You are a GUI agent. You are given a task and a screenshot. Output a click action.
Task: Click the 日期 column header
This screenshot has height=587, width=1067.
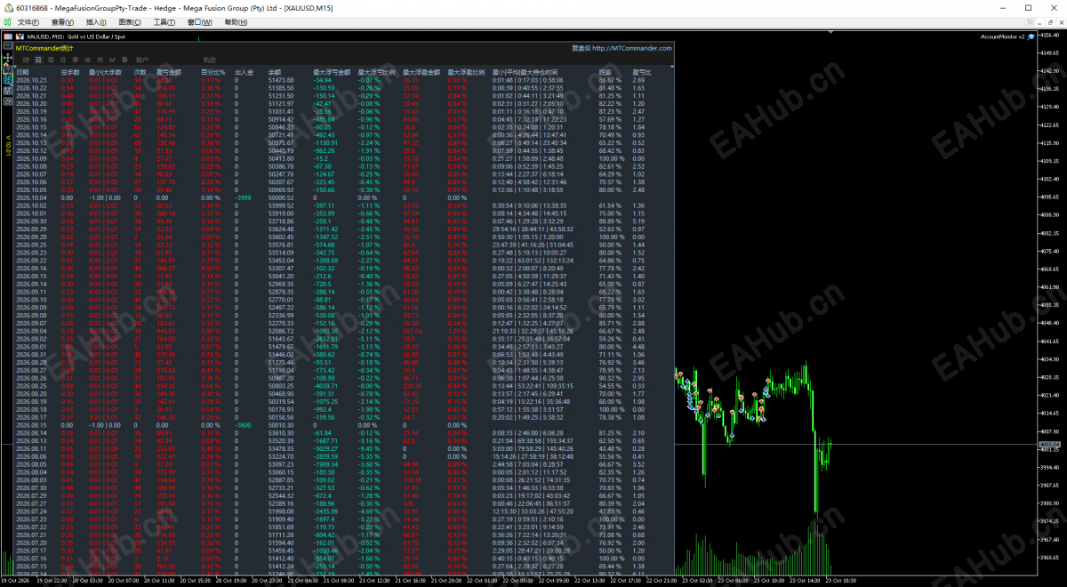click(22, 72)
